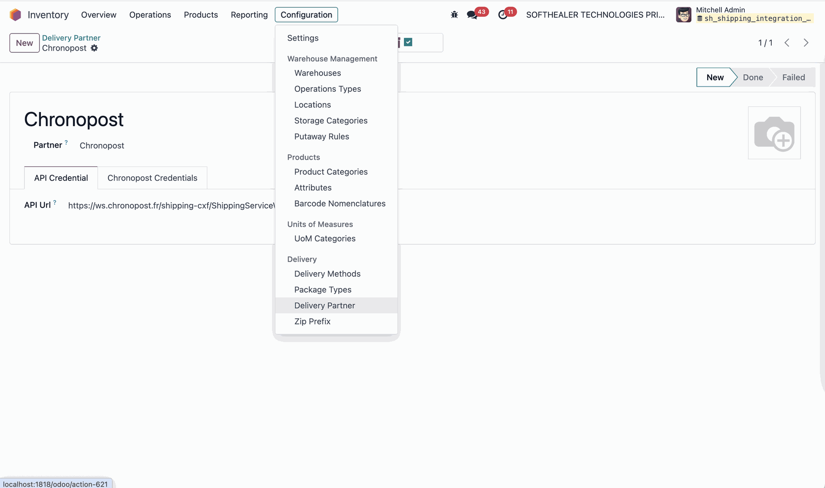Click the New record button
Viewport: 825px width, 488px height.
click(x=24, y=43)
